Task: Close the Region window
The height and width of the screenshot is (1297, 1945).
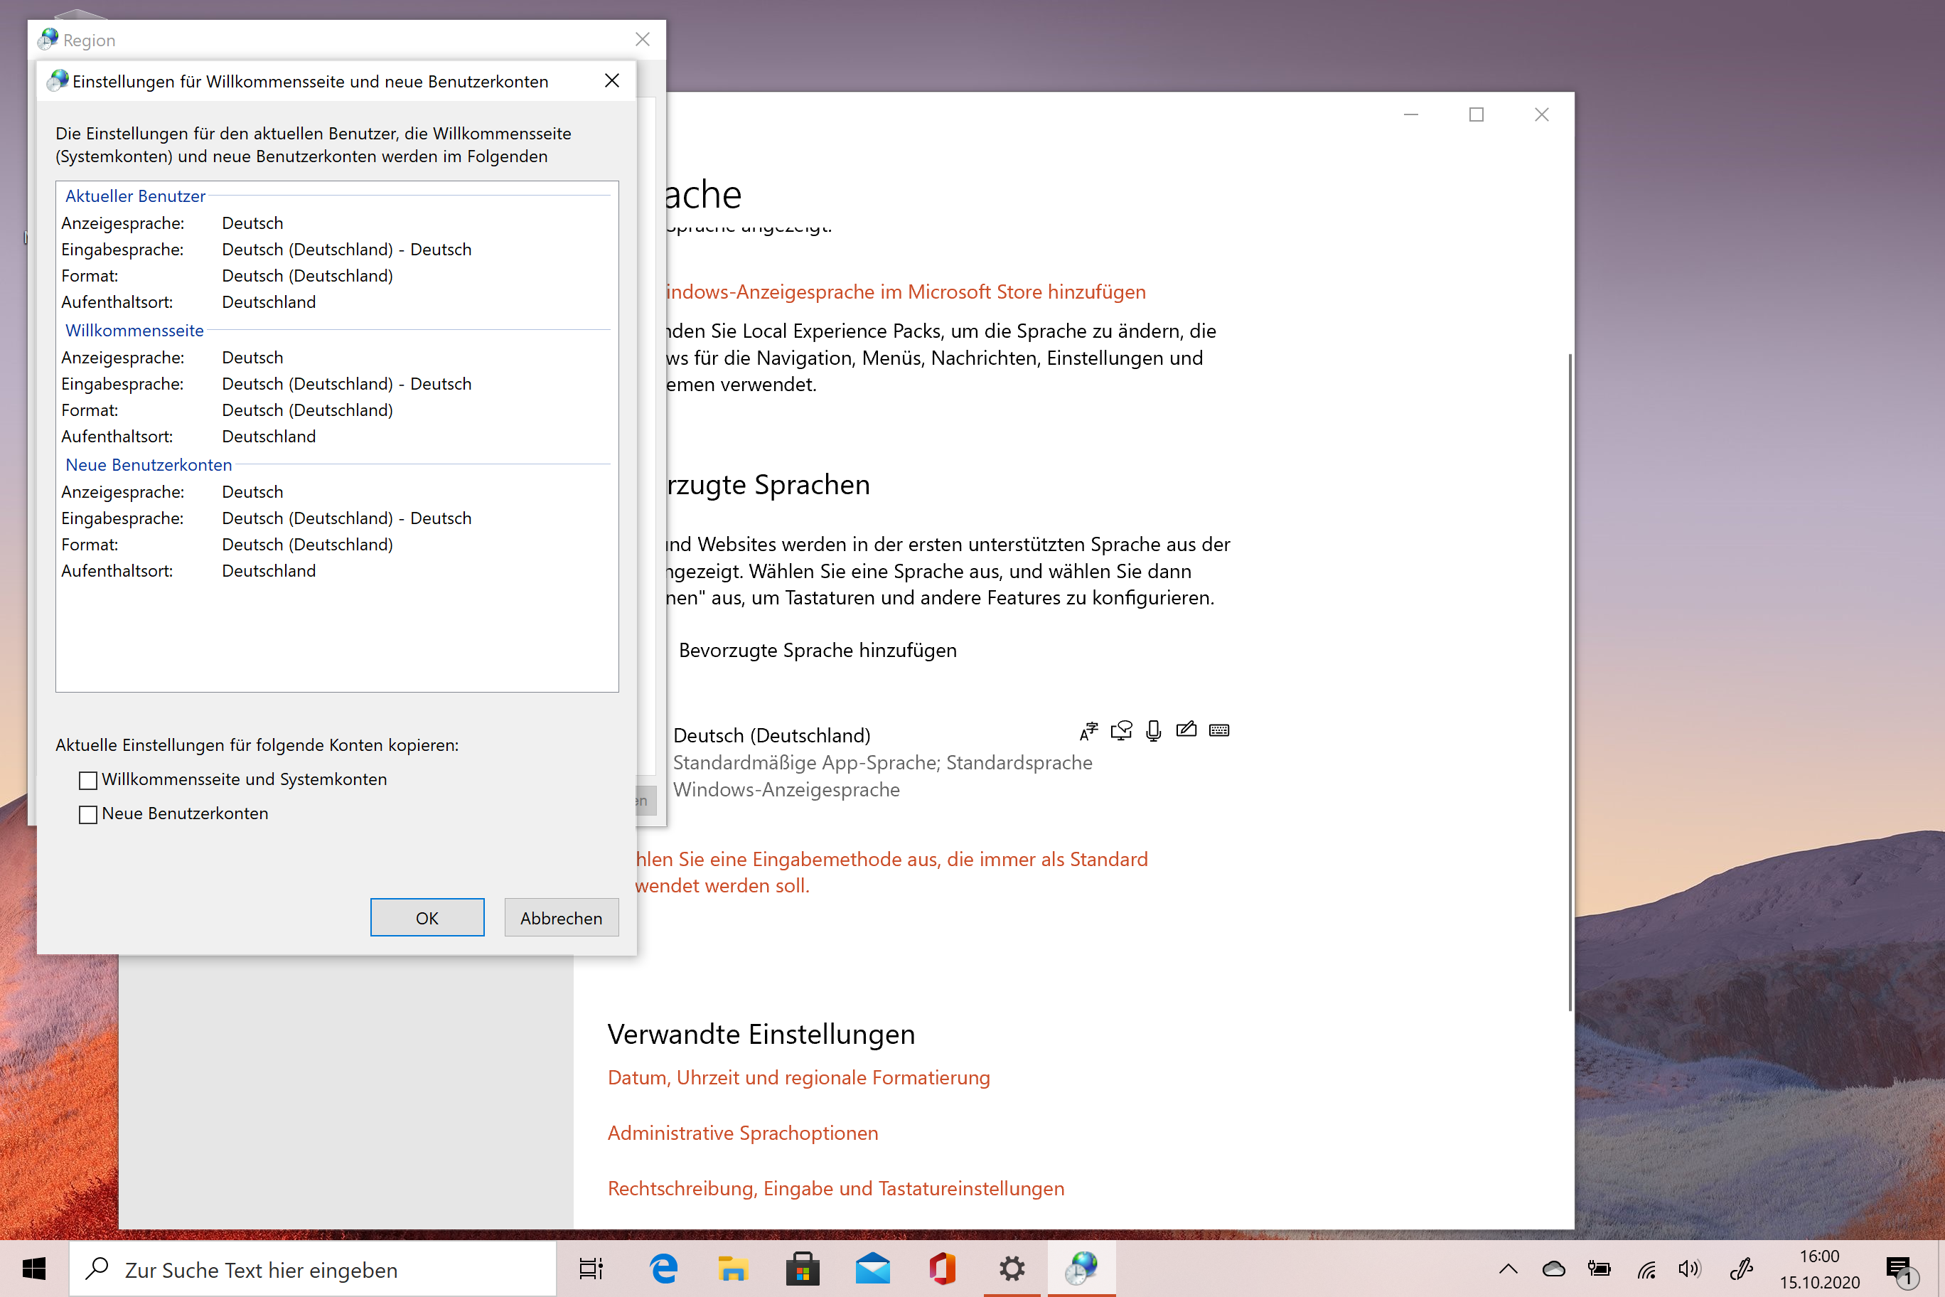Action: point(643,39)
